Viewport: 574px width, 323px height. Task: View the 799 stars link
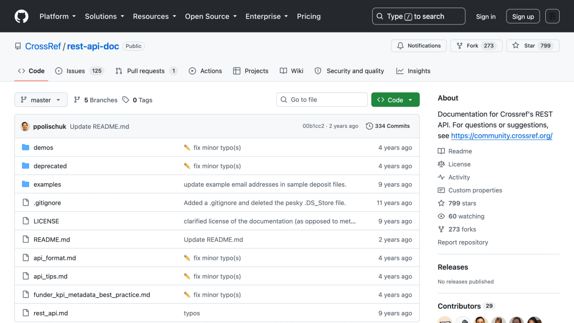457,203
